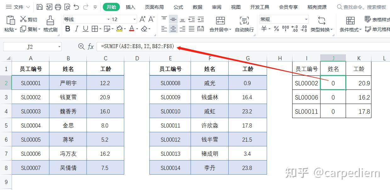Image resolution: width=390 pixels, height=190 pixels.
Task: Toggle horizontal center alignment
Action: point(173,29)
